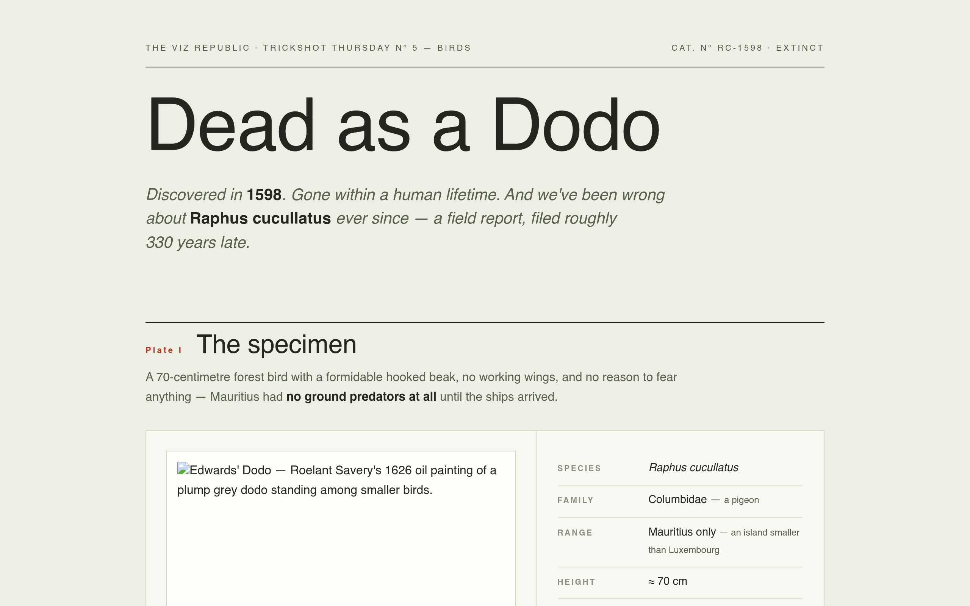Click the 'than Luxembourg' note text
Image resolution: width=970 pixels, height=606 pixels.
click(x=684, y=550)
